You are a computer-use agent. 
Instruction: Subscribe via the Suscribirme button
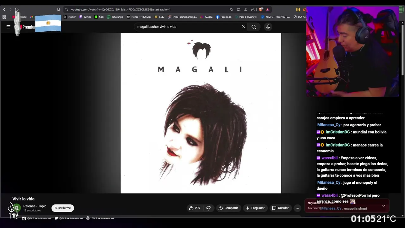tap(63, 208)
